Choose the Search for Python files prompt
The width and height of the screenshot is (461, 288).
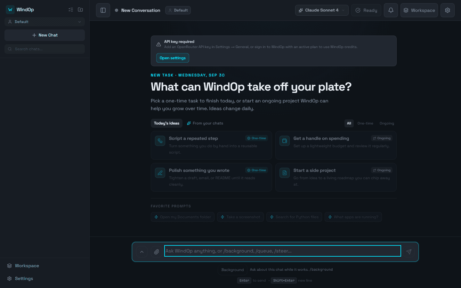294,217
